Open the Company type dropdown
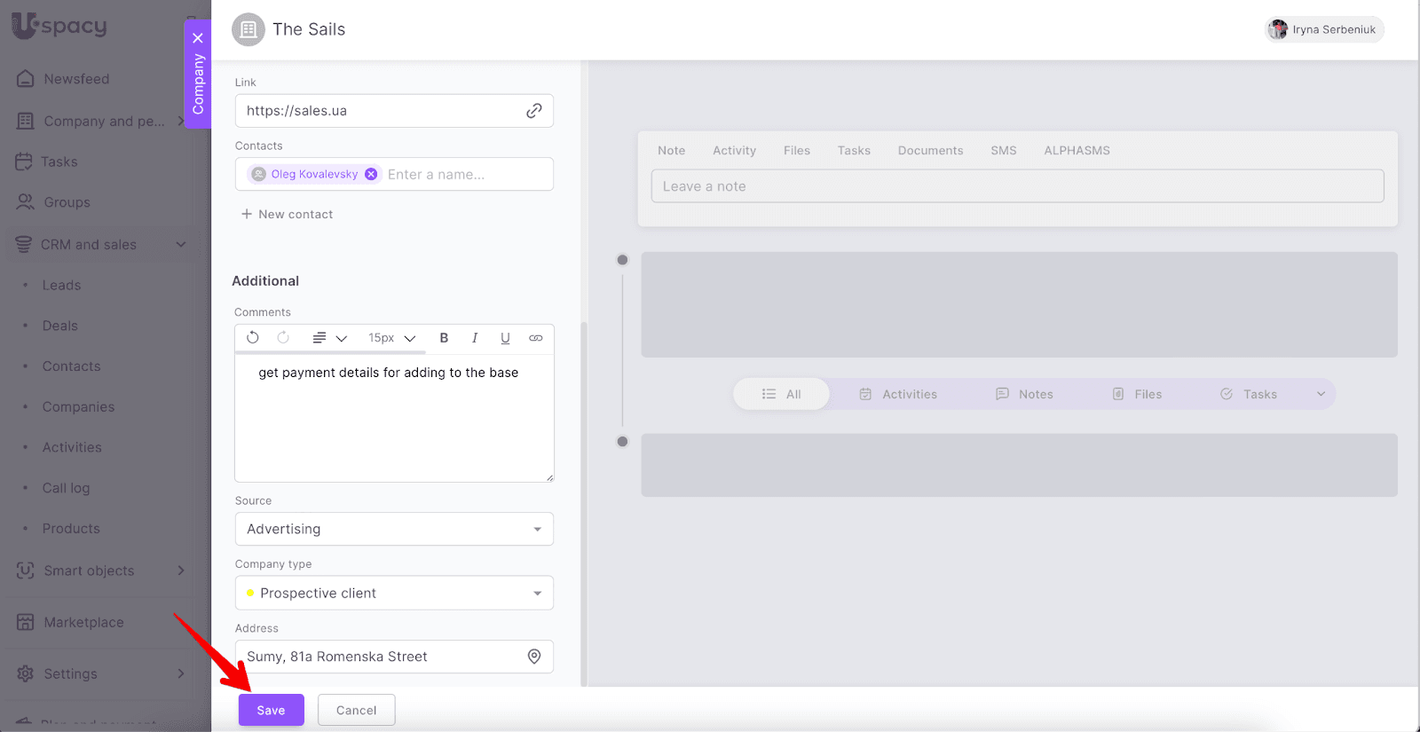 point(394,594)
